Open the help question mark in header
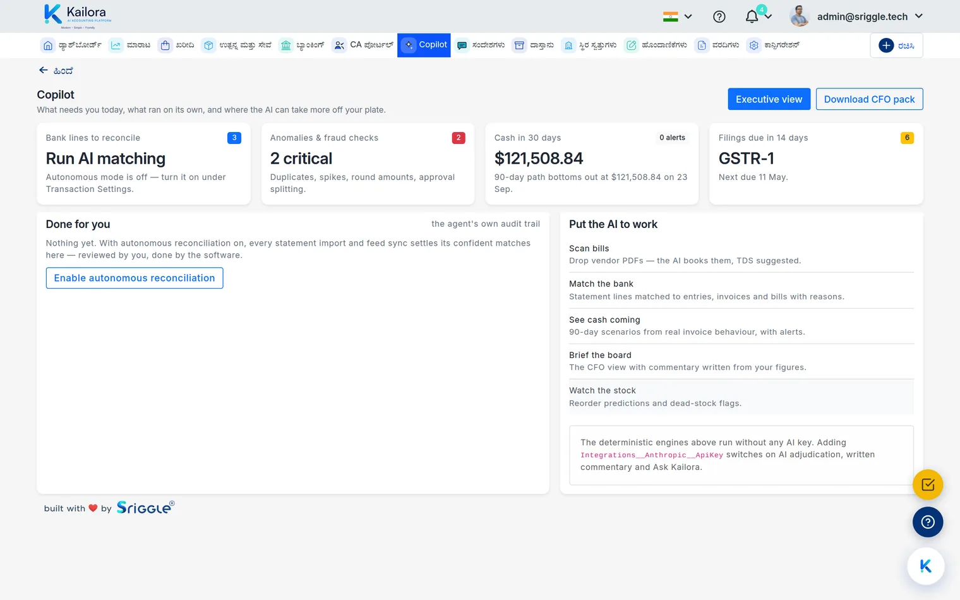 tap(719, 16)
